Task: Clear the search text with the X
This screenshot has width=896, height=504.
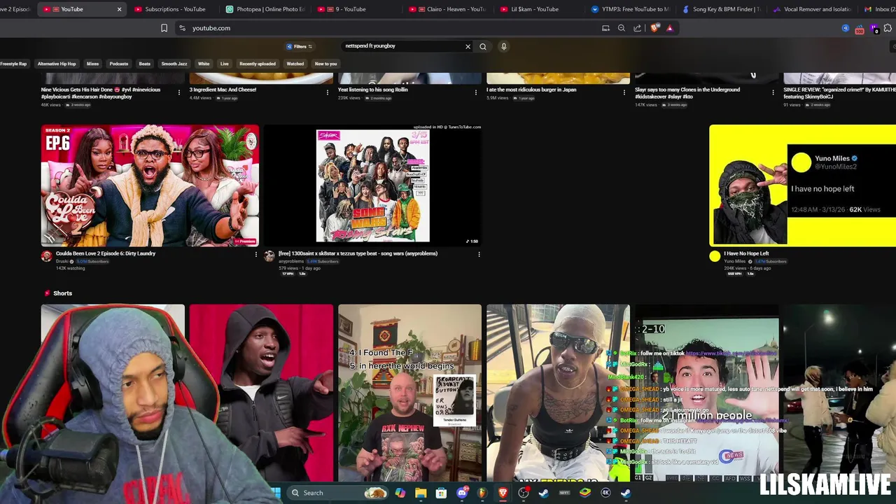Action: [468, 46]
